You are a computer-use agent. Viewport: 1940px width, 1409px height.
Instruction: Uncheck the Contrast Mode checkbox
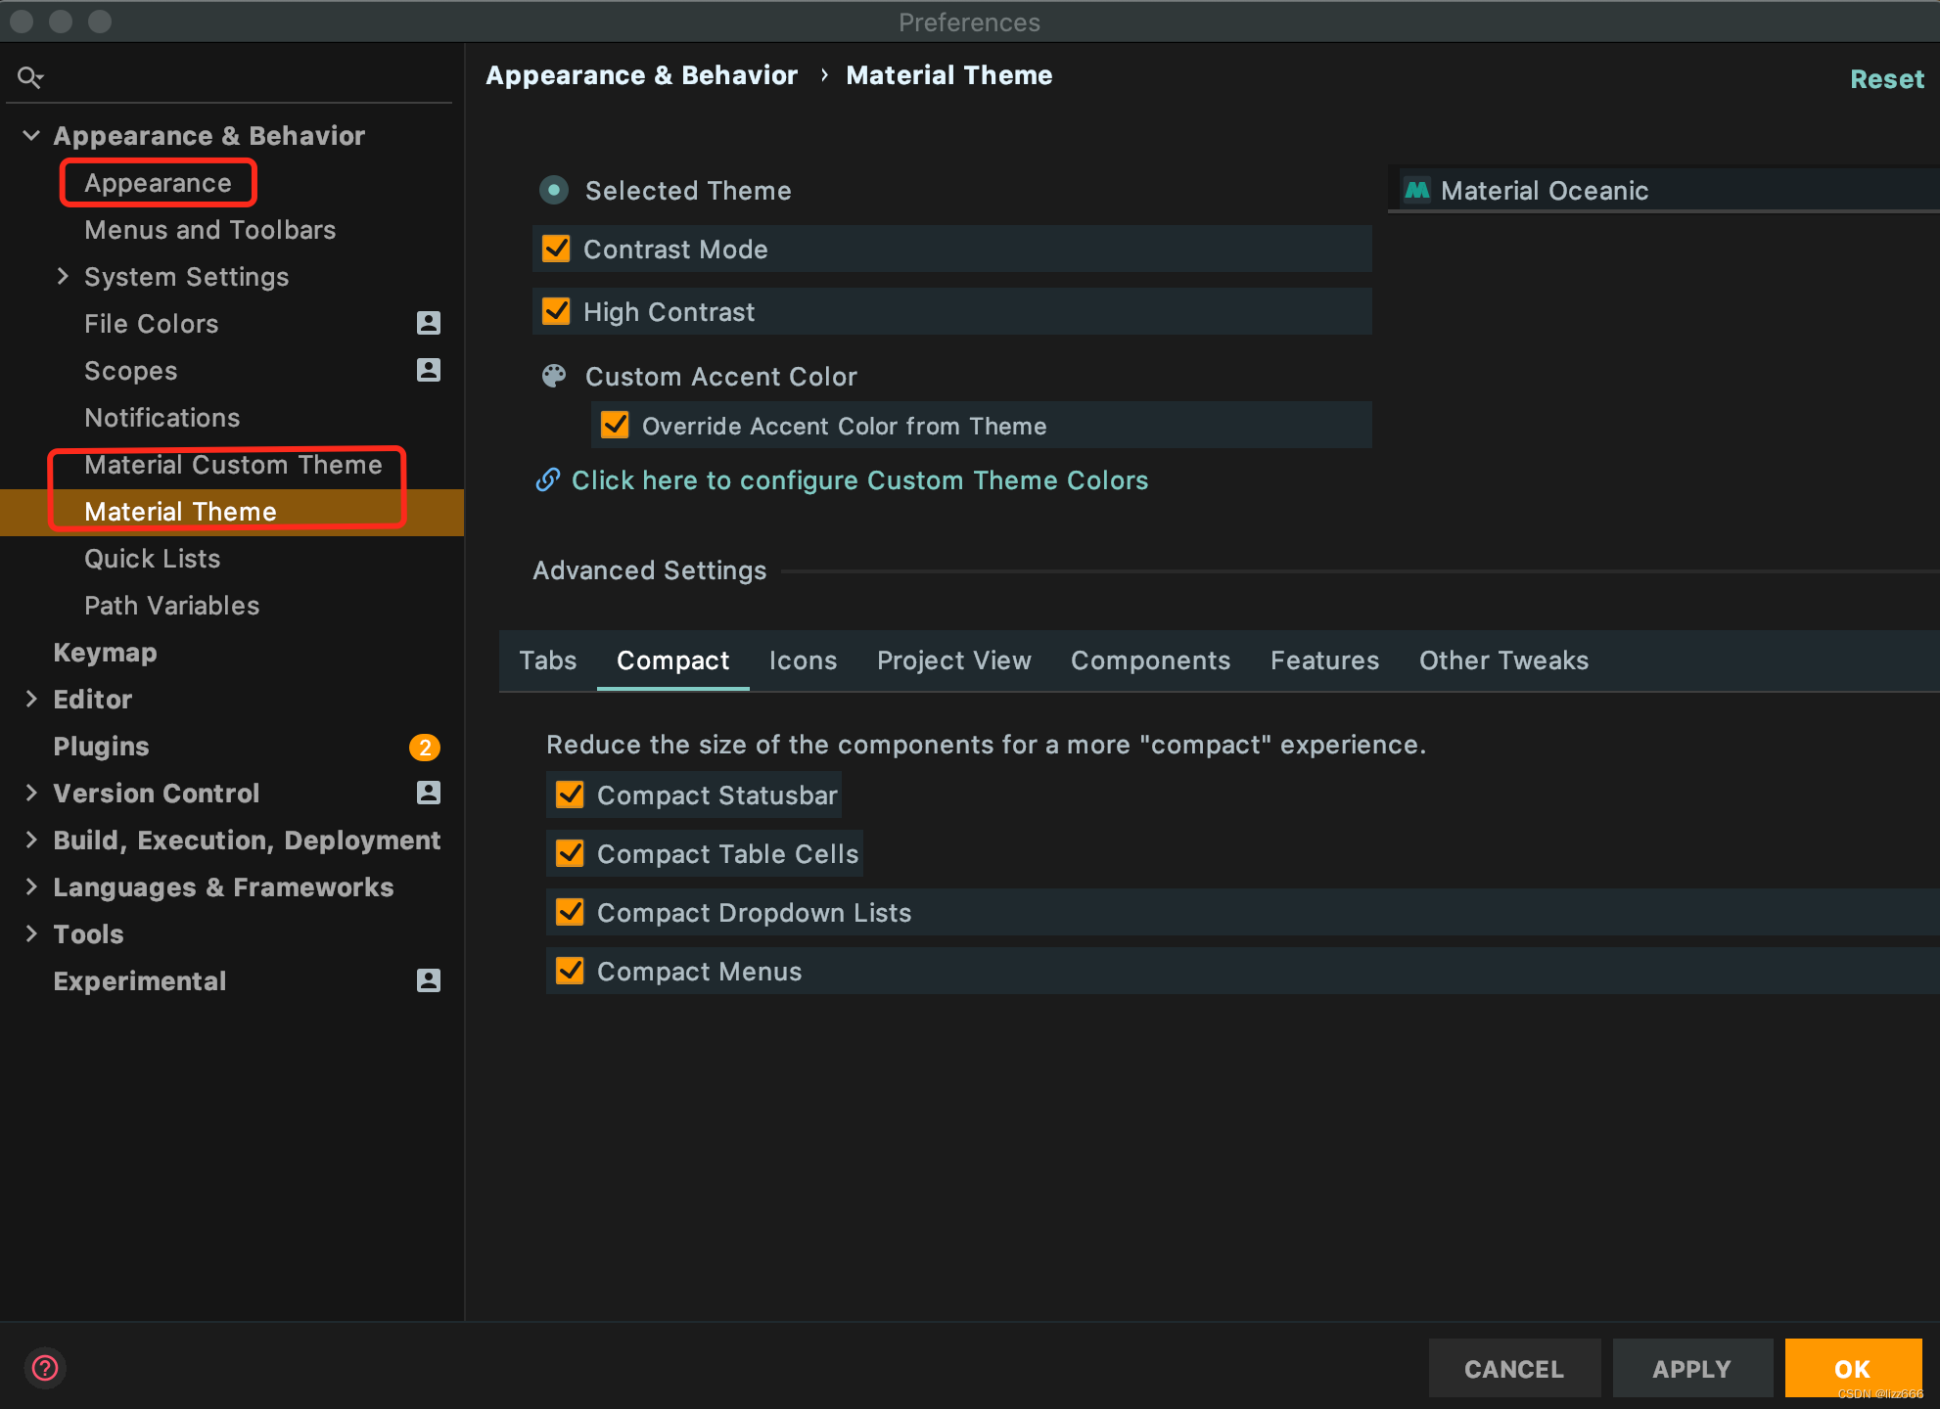point(556,250)
